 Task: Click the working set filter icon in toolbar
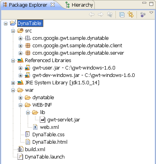[143, 14]
